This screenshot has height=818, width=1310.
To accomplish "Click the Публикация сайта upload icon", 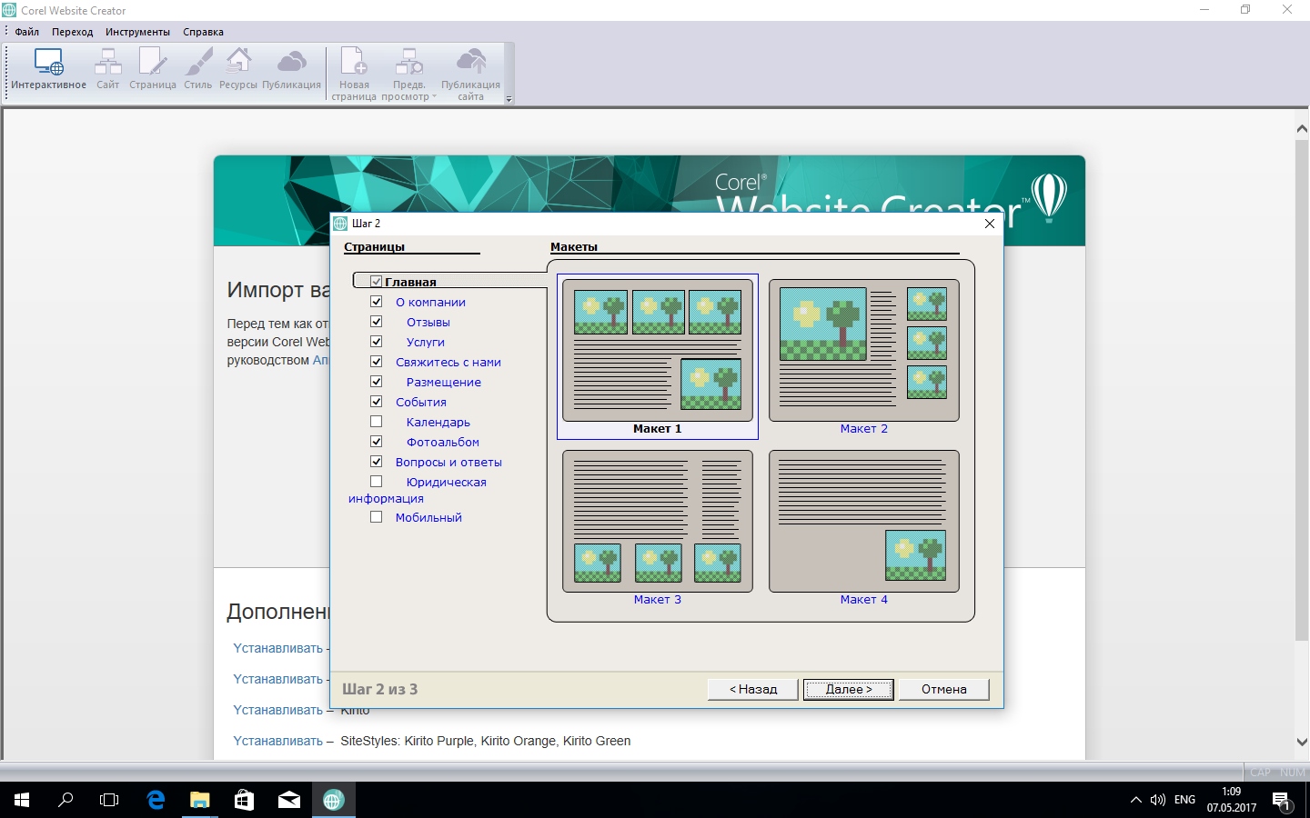I will (x=470, y=74).
